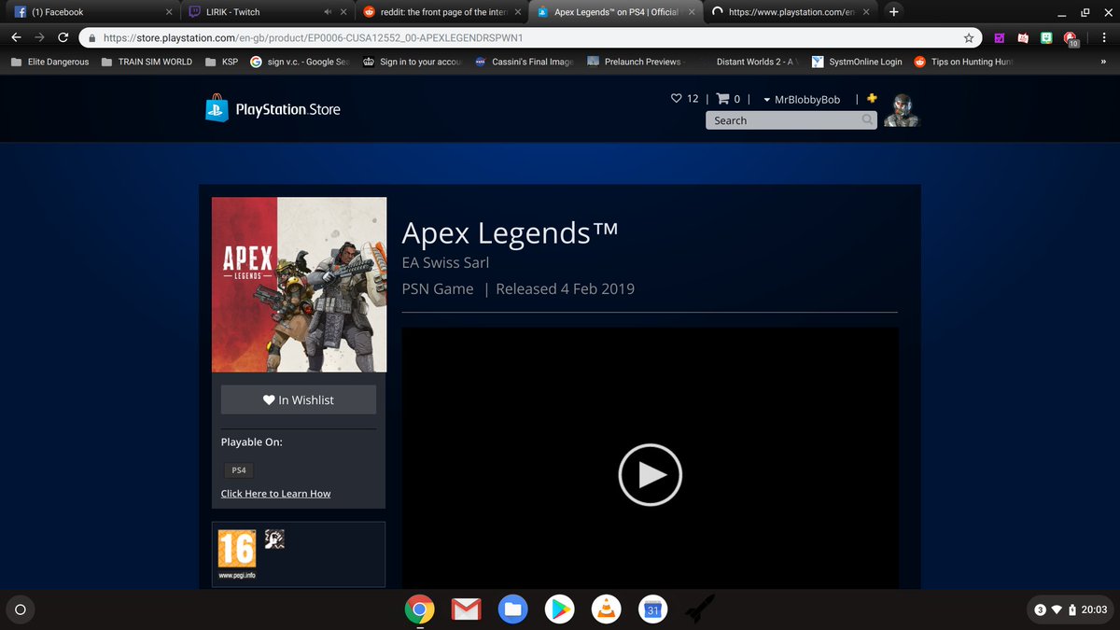Open wishlist heart with 12 items
Viewport: 1120px width, 630px height.
[x=685, y=99]
